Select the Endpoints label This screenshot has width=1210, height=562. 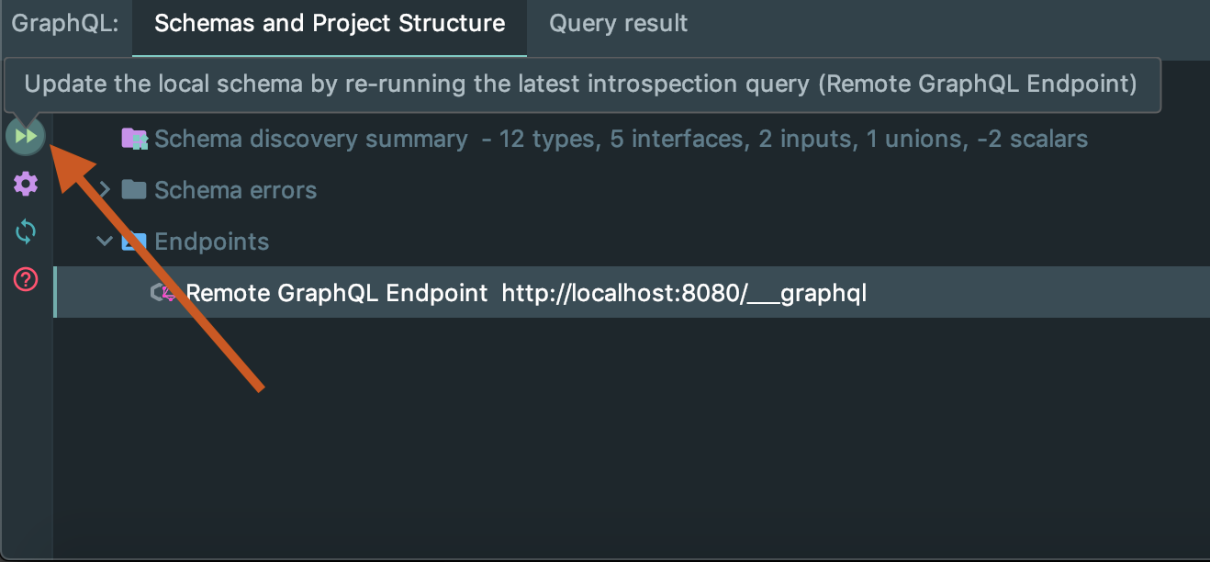[x=212, y=242]
